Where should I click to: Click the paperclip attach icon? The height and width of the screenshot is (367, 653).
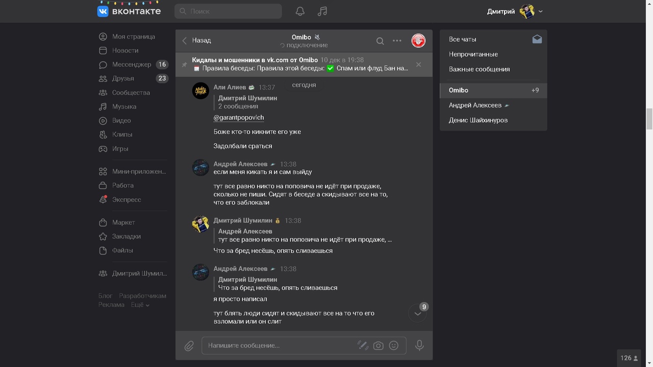(x=189, y=346)
